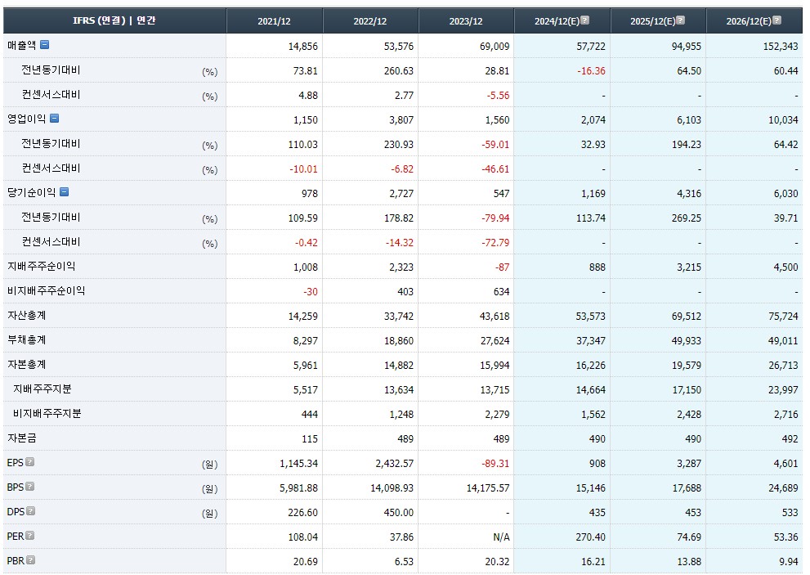
Task: Collapse the 영업이익 sub-rows
Action: coord(54,119)
